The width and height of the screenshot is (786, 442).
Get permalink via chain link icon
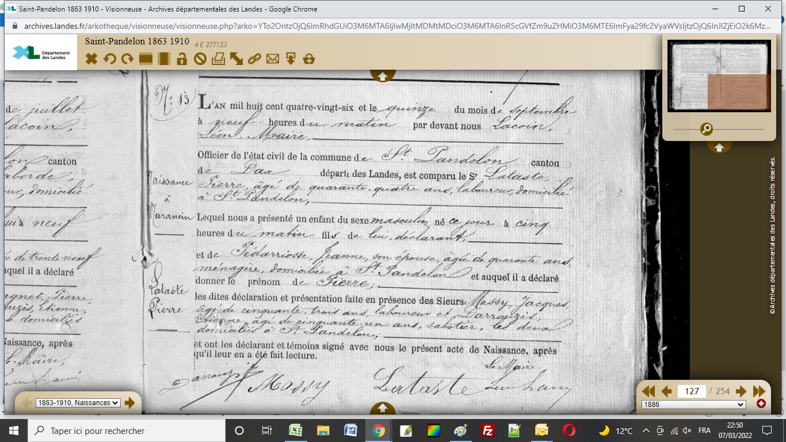[254, 59]
